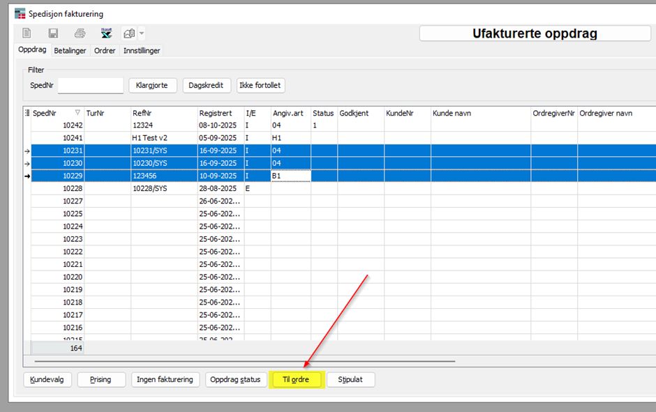Click into the SpedNr filter field
Viewport: 656px width, 412px height.
(x=90, y=85)
